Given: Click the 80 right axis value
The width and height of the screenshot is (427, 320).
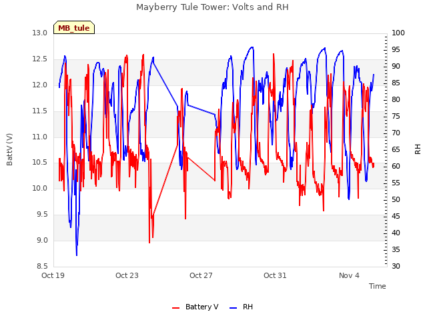Looking at the screenshot, I should pyautogui.click(x=396, y=99).
